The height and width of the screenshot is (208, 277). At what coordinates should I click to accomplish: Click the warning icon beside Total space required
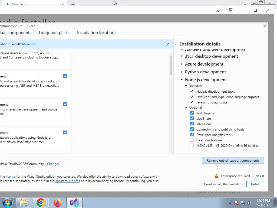point(216,176)
